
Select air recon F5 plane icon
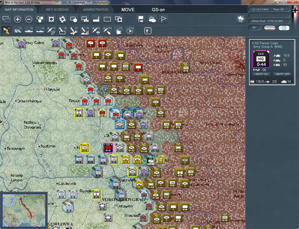(51, 31)
